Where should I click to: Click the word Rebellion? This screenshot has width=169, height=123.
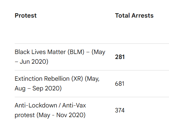point(57,79)
